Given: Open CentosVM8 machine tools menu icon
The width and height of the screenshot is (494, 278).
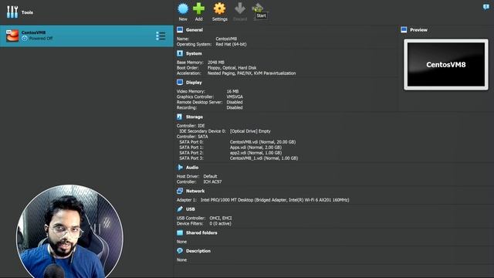Looking at the screenshot, I should pos(161,36).
